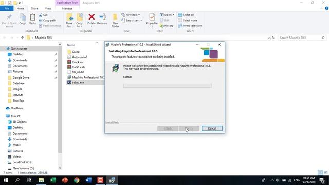
Task: Click Select all in ribbon
Action: pyautogui.click(x=186, y=15)
